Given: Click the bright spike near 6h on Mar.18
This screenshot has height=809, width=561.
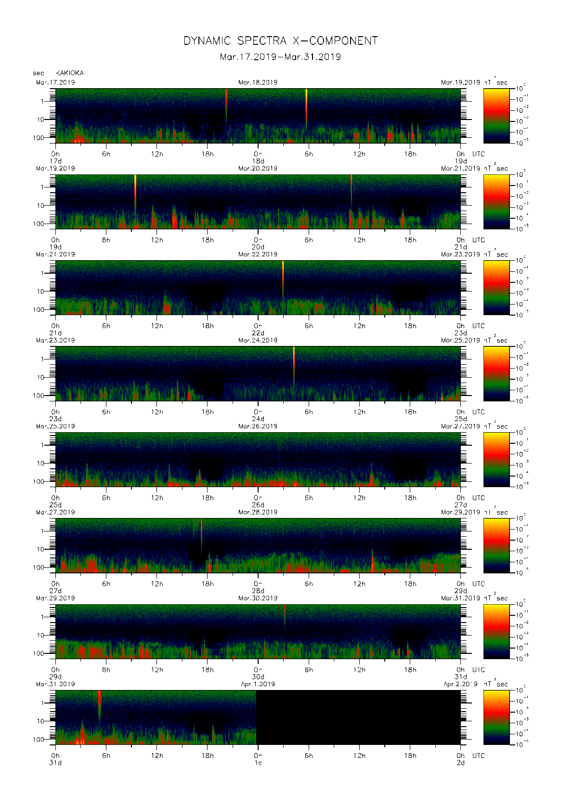Looking at the screenshot, I should click(x=306, y=108).
